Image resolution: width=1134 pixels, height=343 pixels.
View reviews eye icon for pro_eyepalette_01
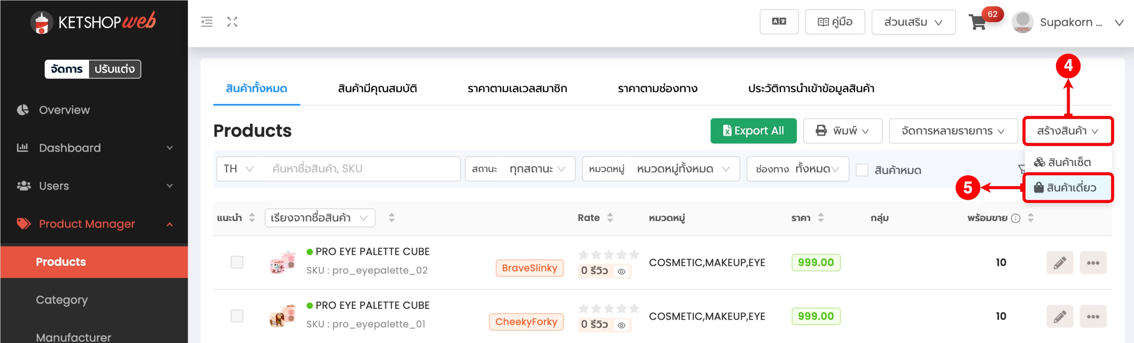(x=621, y=325)
